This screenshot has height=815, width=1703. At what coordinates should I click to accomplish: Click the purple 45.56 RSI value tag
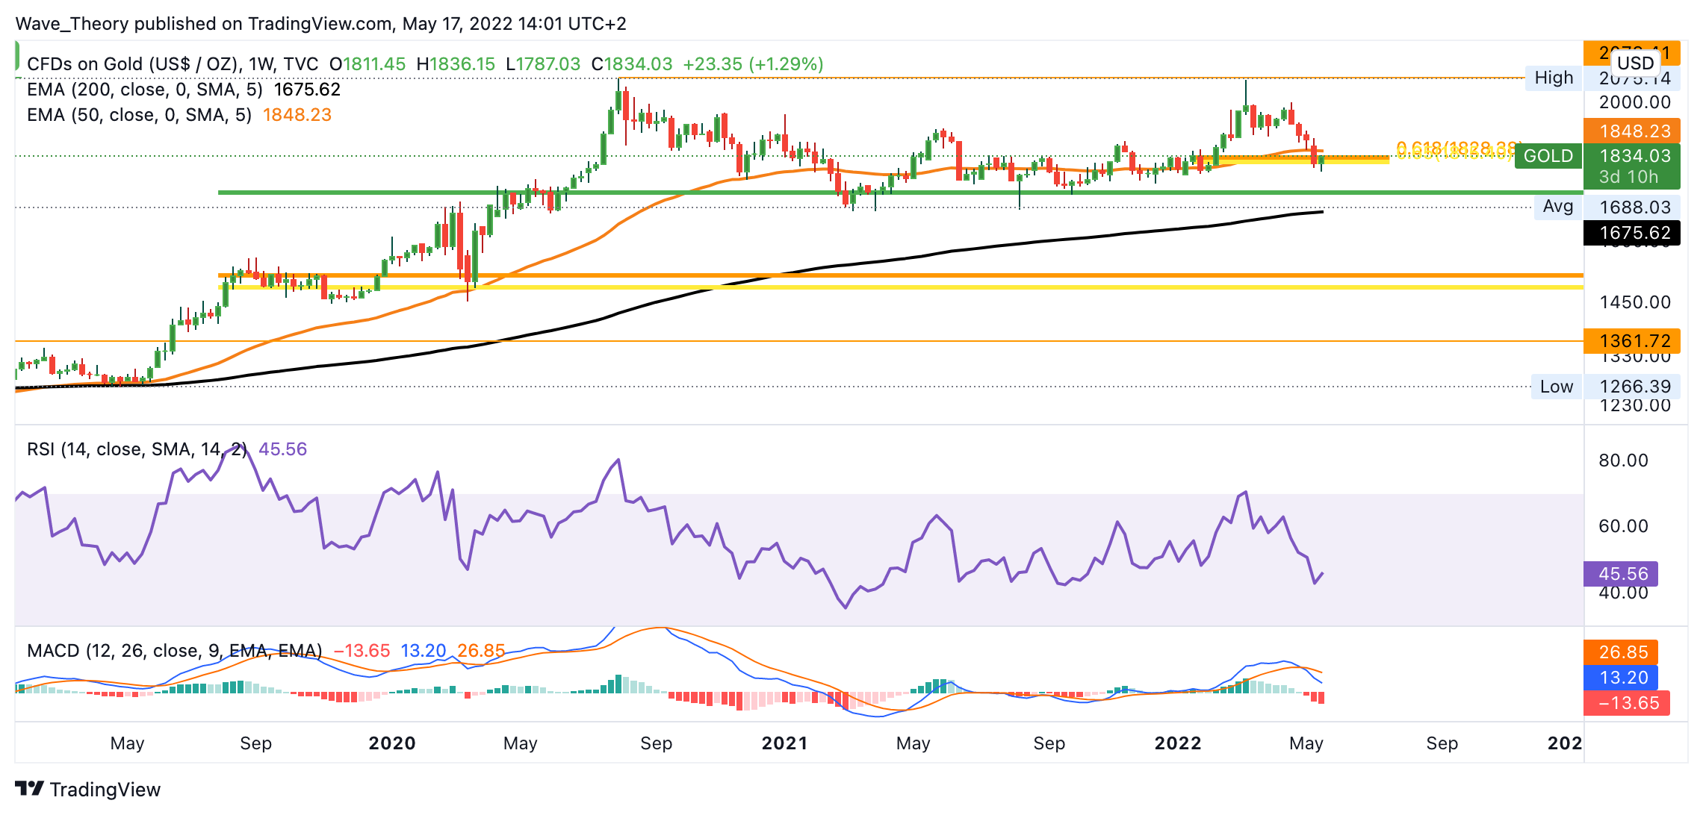click(x=1621, y=574)
